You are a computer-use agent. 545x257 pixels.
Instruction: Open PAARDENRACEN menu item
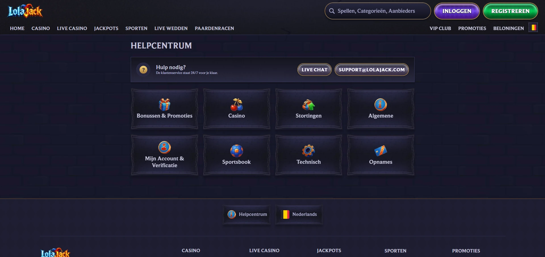pyautogui.click(x=214, y=28)
